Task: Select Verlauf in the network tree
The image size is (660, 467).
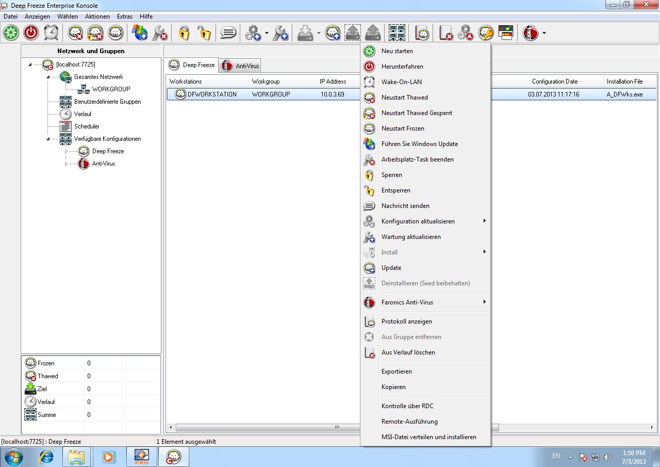Action: [82, 114]
